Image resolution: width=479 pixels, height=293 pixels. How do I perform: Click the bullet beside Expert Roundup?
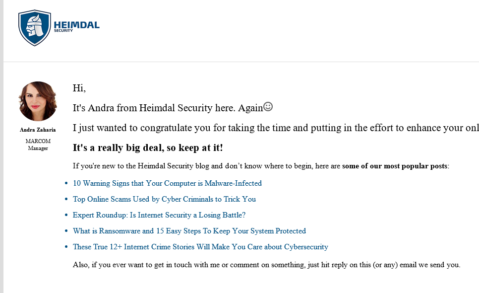(x=66, y=216)
